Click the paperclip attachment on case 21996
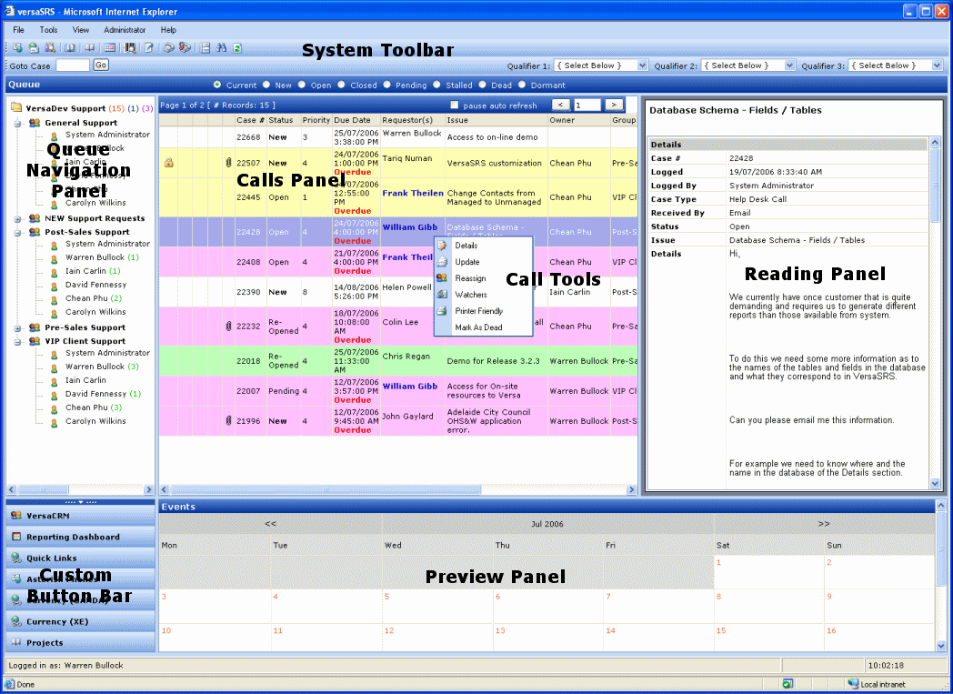953x694 pixels. pyautogui.click(x=228, y=420)
